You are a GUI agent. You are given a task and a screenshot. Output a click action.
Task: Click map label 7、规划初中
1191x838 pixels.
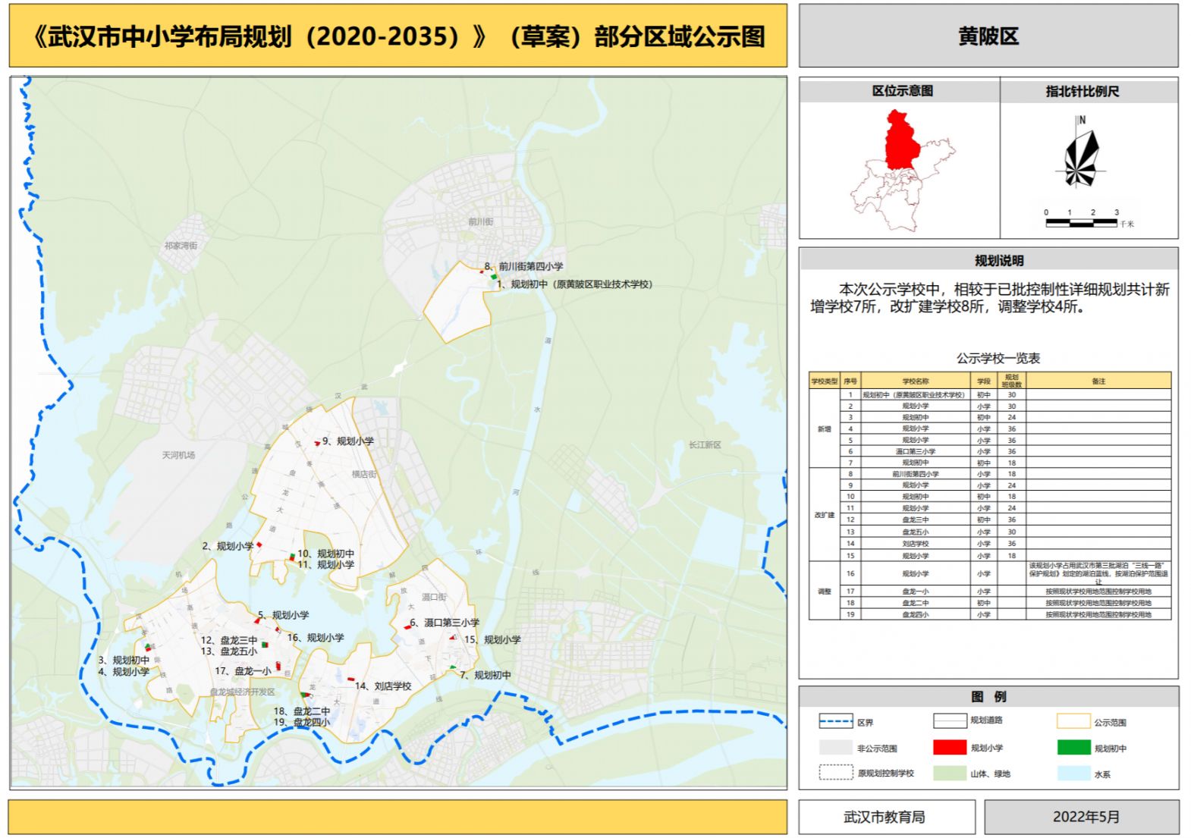coord(486,675)
